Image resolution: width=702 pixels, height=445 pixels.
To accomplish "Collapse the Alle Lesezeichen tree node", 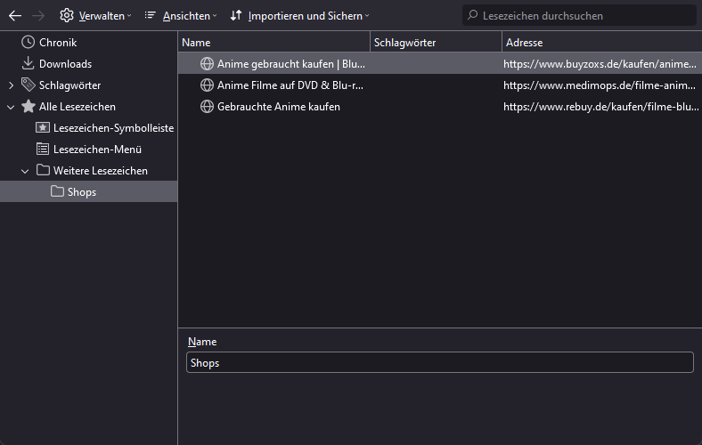I will coord(11,107).
